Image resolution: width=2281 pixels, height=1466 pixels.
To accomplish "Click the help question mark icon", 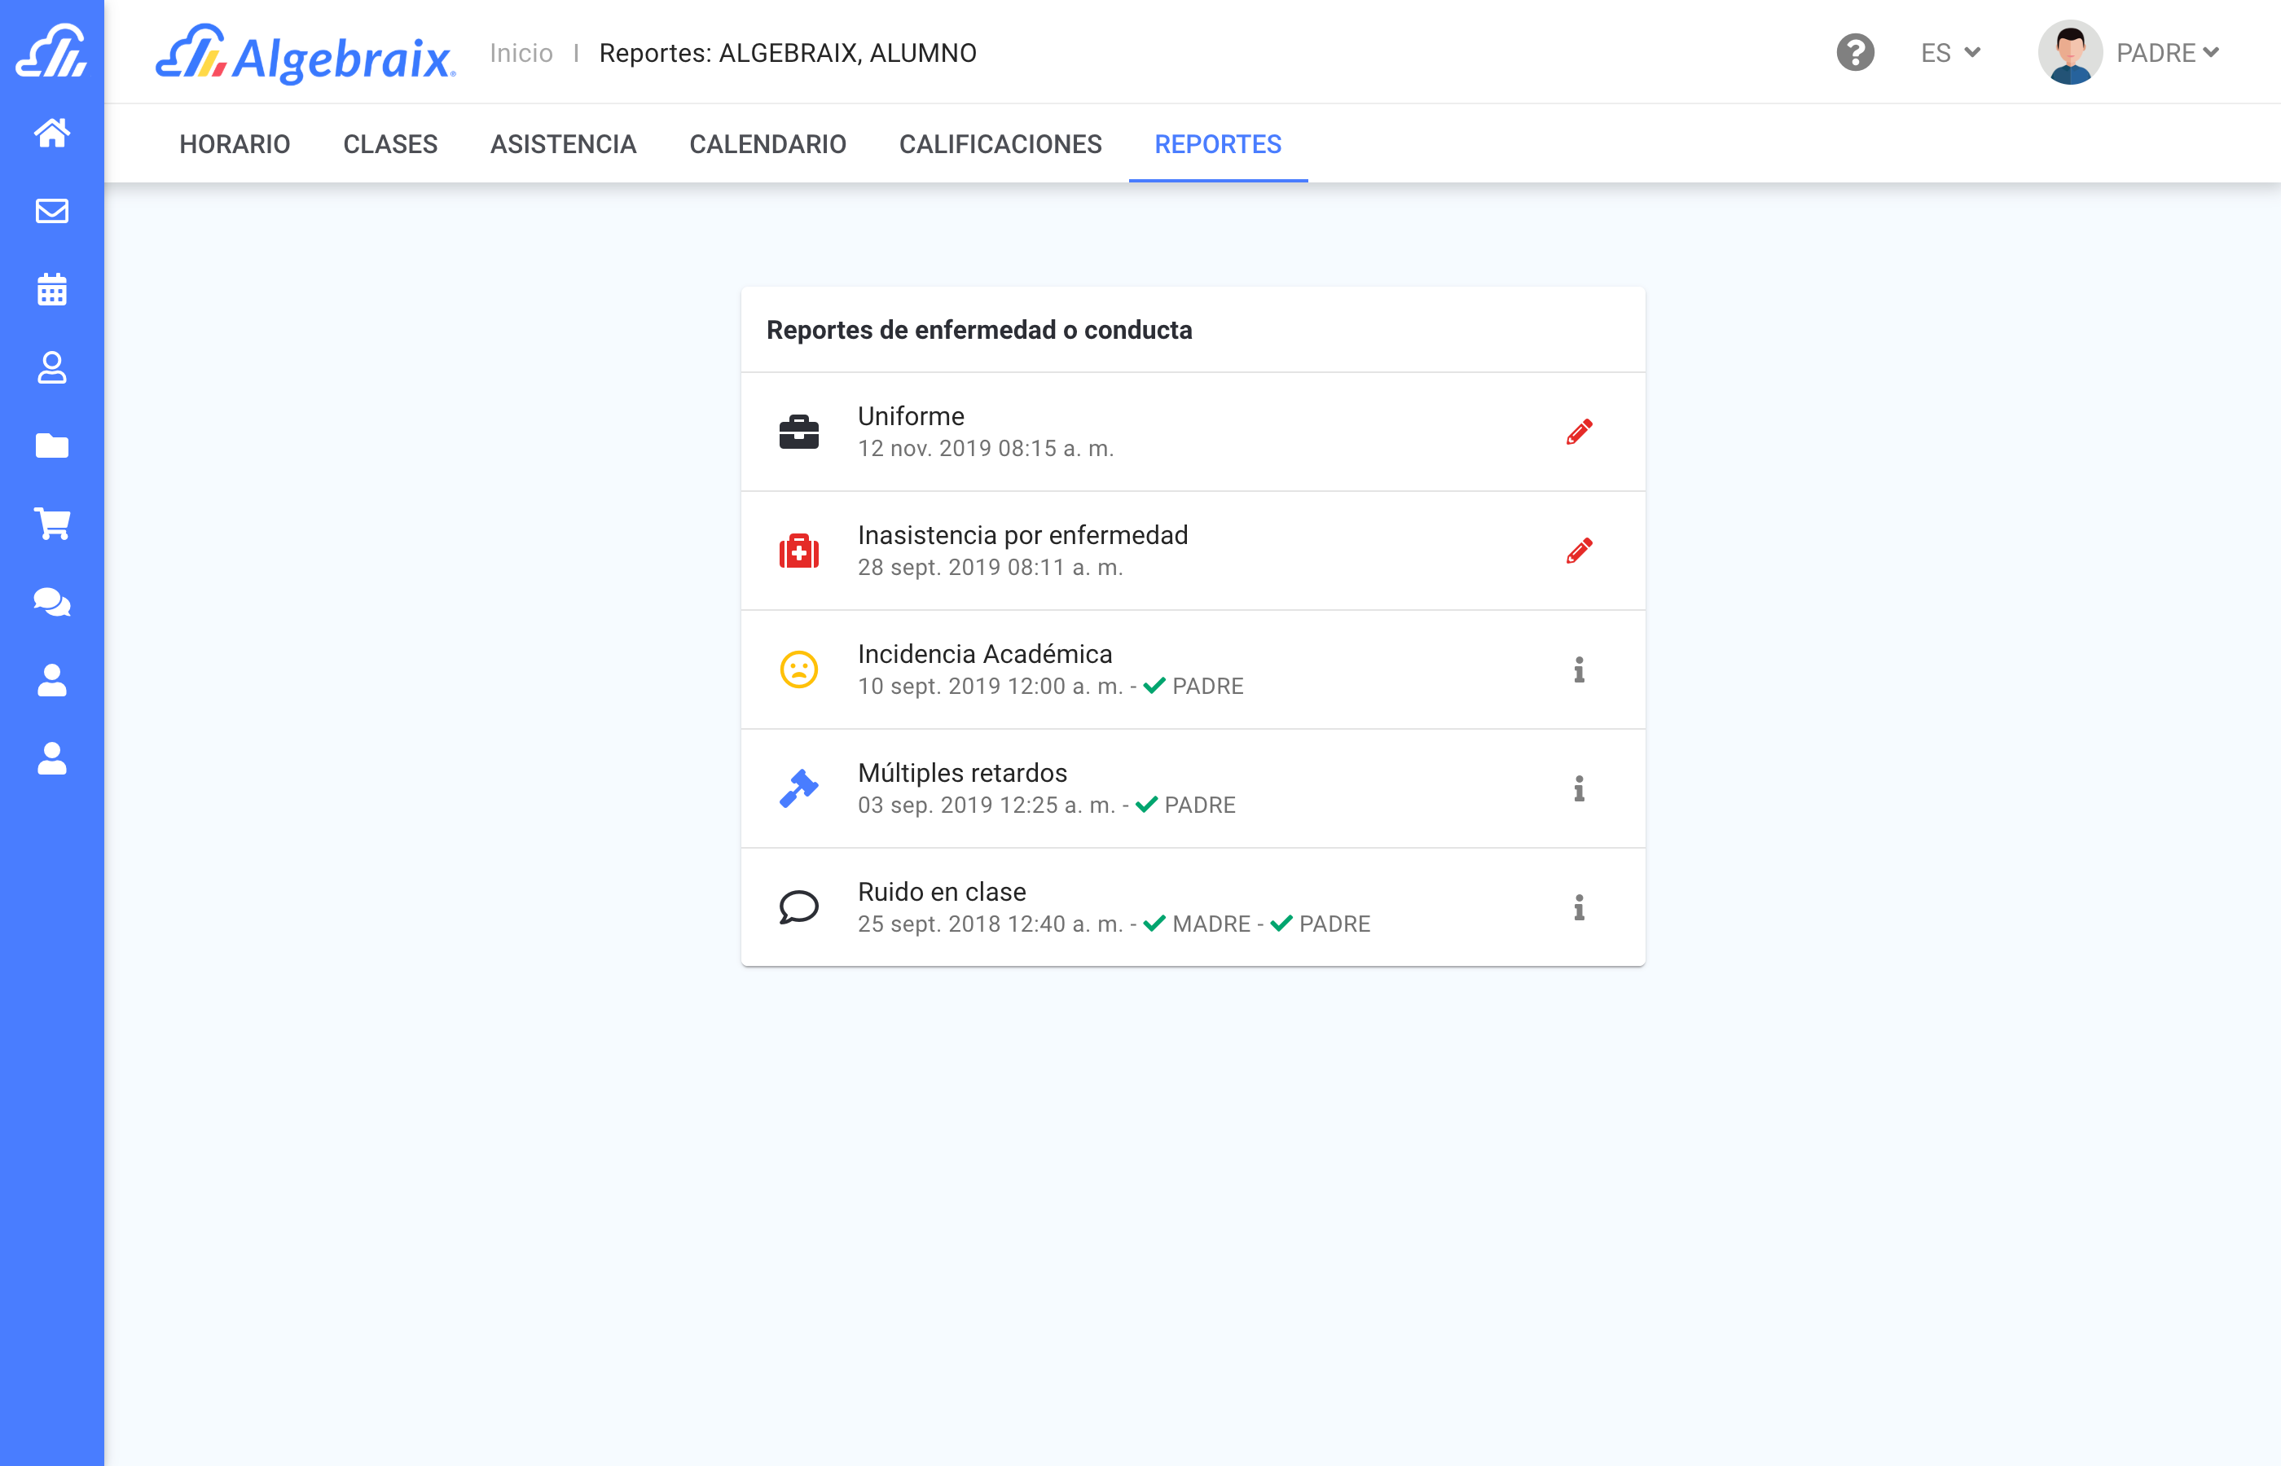I will (1854, 52).
